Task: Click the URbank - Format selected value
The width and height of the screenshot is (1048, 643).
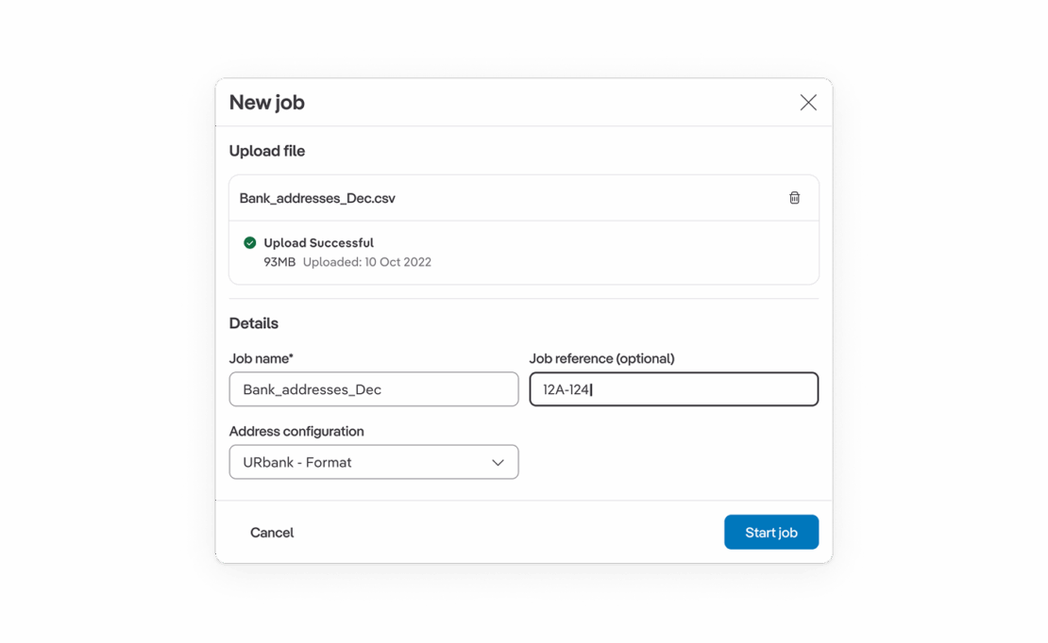Action: tap(297, 463)
